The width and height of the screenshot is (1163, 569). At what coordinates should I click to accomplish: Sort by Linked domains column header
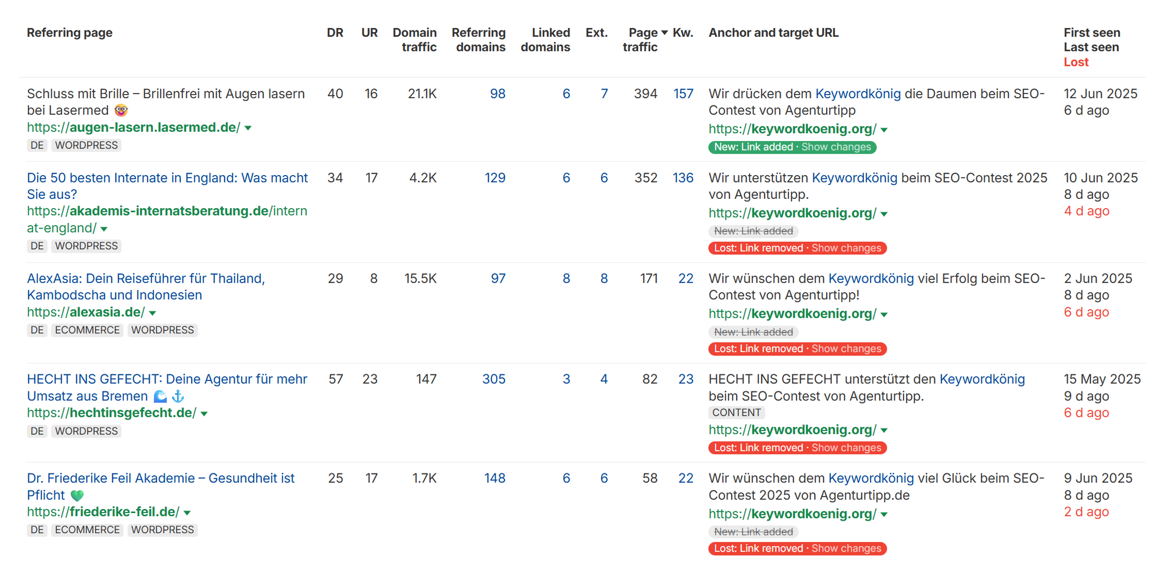point(545,40)
